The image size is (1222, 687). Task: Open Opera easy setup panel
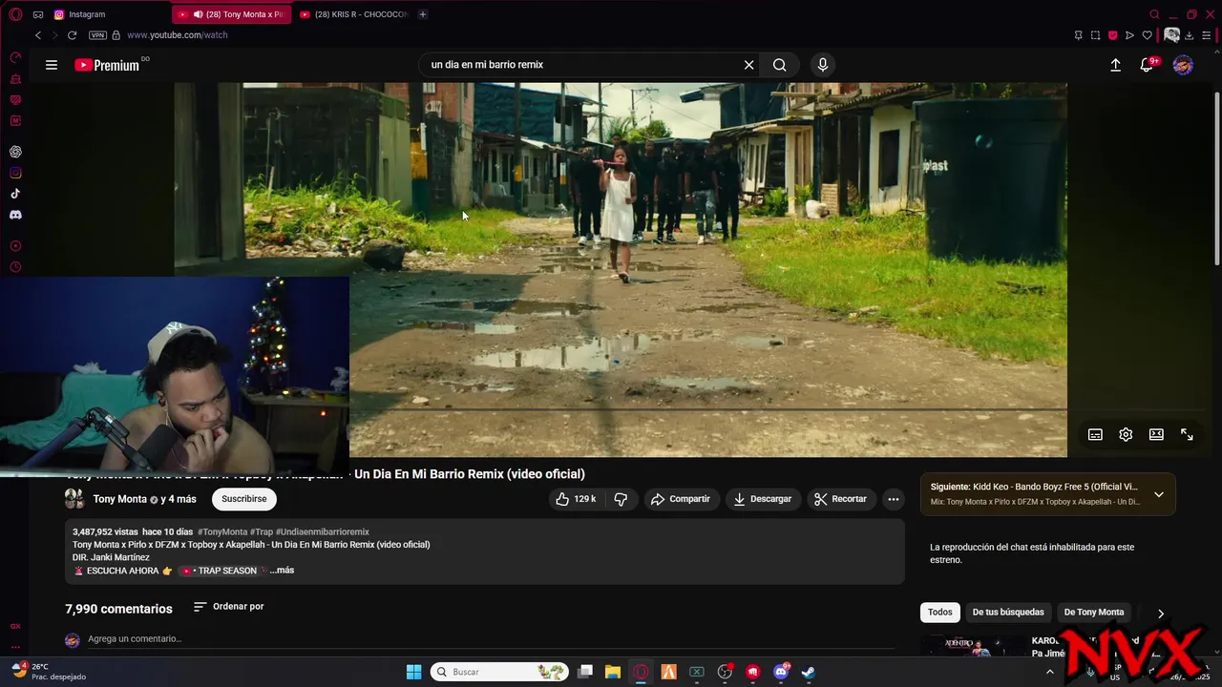pyautogui.click(x=1206, y=35)
